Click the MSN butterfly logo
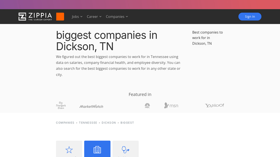Viewport: 280px width, 157px height. point(171,105)
